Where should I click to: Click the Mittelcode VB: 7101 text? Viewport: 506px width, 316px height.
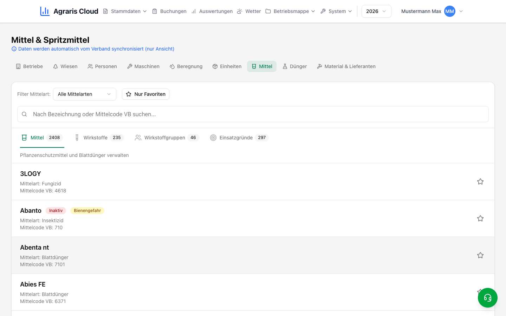tap(43, 264)
